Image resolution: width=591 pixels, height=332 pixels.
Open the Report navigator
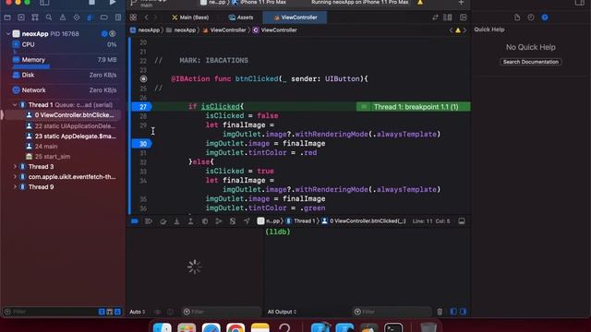pyautogui.click(x=118, y=18)
